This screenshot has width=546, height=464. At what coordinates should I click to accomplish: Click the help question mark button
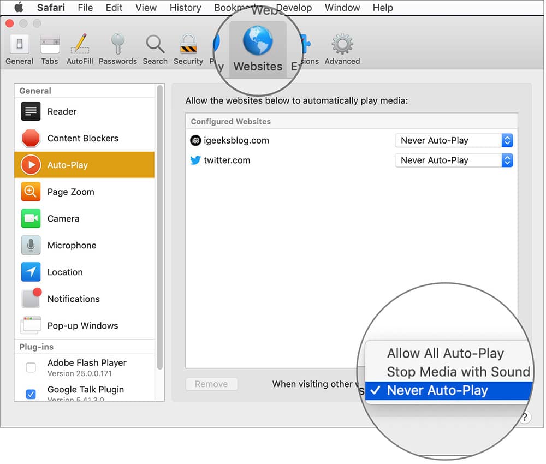coord(525,417)
